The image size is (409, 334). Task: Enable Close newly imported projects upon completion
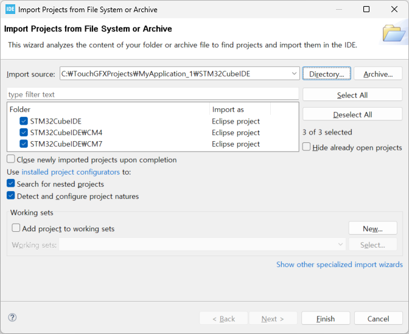click(11, 159)
